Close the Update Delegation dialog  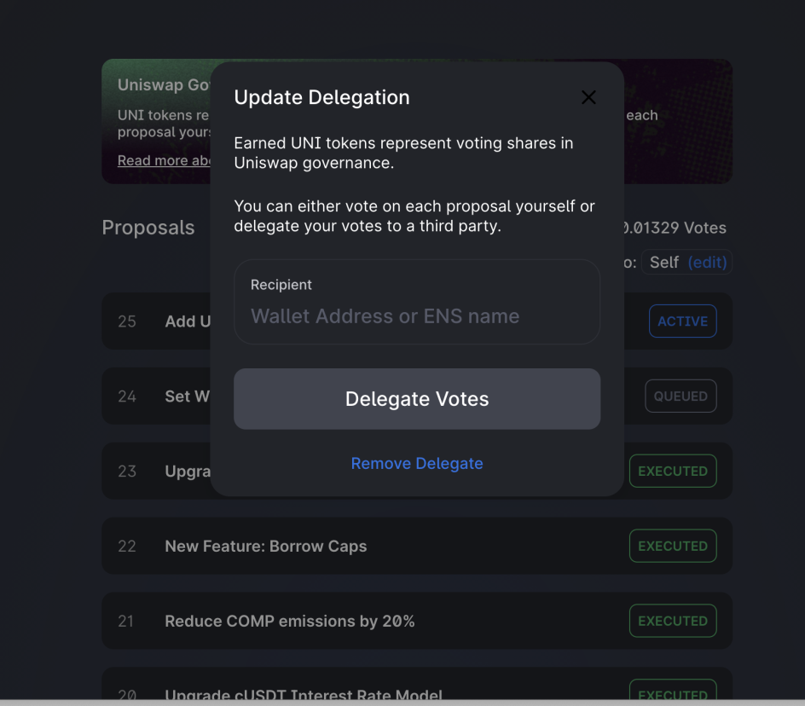[x=588, y=97]
